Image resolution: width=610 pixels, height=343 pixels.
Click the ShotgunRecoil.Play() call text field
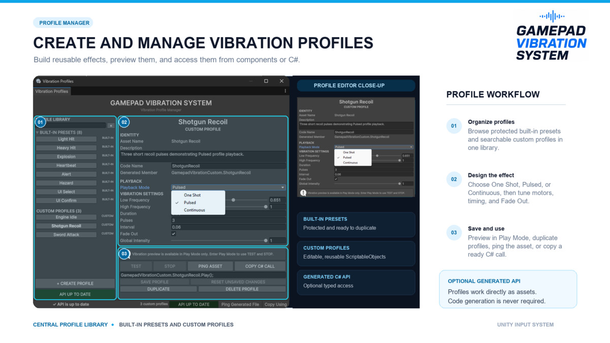click(x=202, y=275)
